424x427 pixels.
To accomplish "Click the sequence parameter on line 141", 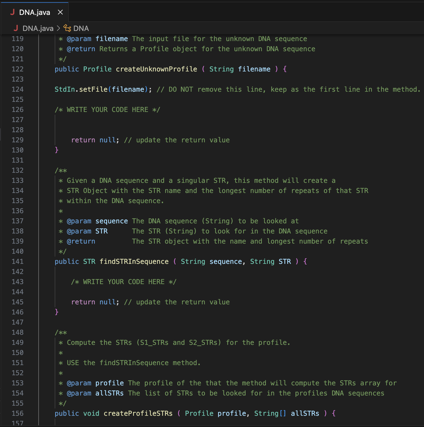I will tap(226, 262).
